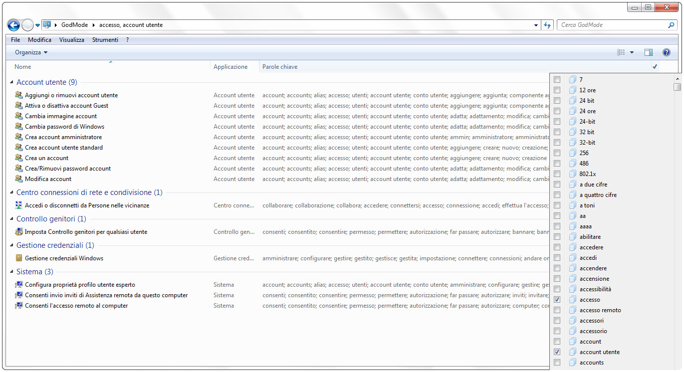
Task: Click the filter list scrollbar thumb
Action: click(x=677, y=87)
